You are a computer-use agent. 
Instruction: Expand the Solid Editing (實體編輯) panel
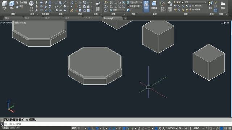tap(46, 14)
